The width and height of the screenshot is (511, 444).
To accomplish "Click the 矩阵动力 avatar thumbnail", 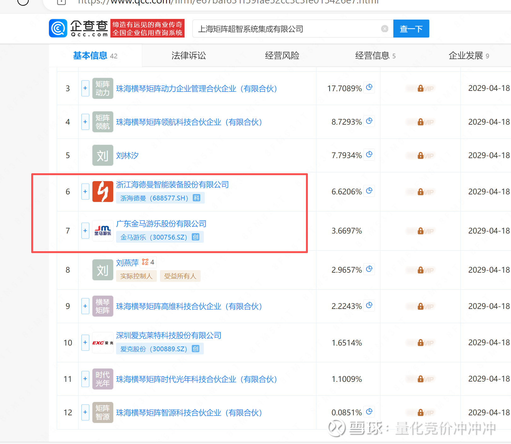I will [103, 88].
